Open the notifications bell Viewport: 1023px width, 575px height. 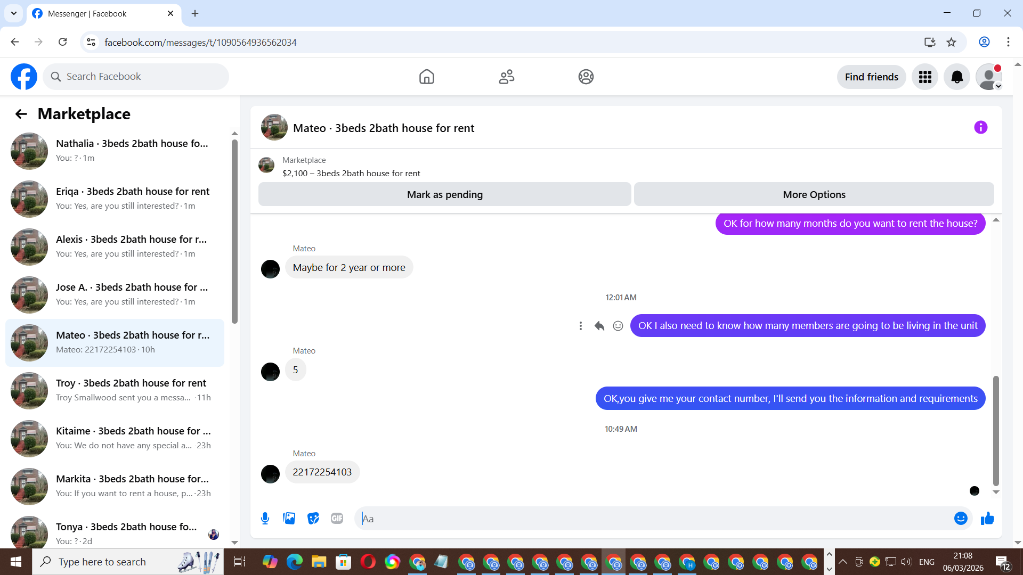pyautogui.click(x=957, y=77)
